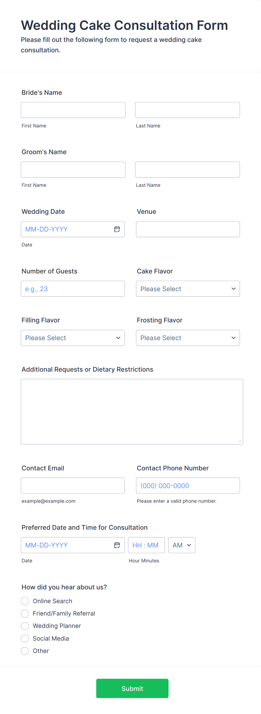
Task: Click the Bride's Last Name field
Action: click(187, 110)
